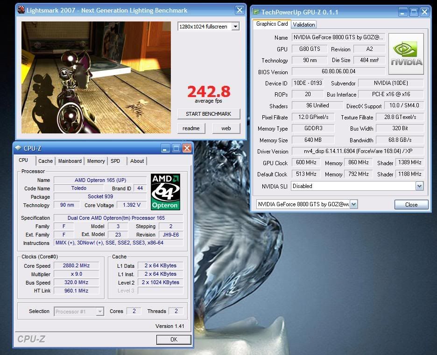Click the 242.8 average fps score
The width and height of the screenshot is (437, 355).
click(x=209, y=91)
